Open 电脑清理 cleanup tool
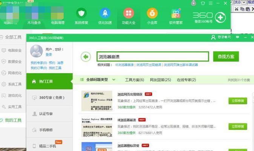This screenshot has width=254, height=151. point(58,16)
